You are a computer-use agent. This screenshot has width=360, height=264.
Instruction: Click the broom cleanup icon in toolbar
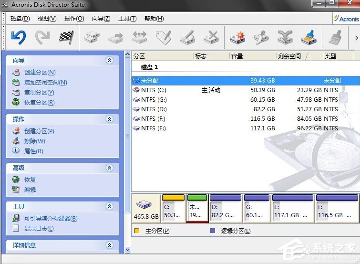click(309, 37)
